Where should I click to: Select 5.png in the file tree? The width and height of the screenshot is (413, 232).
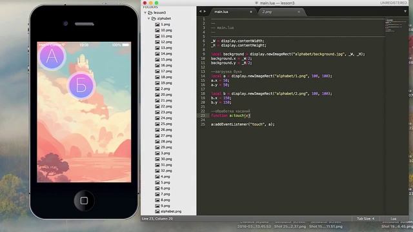click(165, 182)
